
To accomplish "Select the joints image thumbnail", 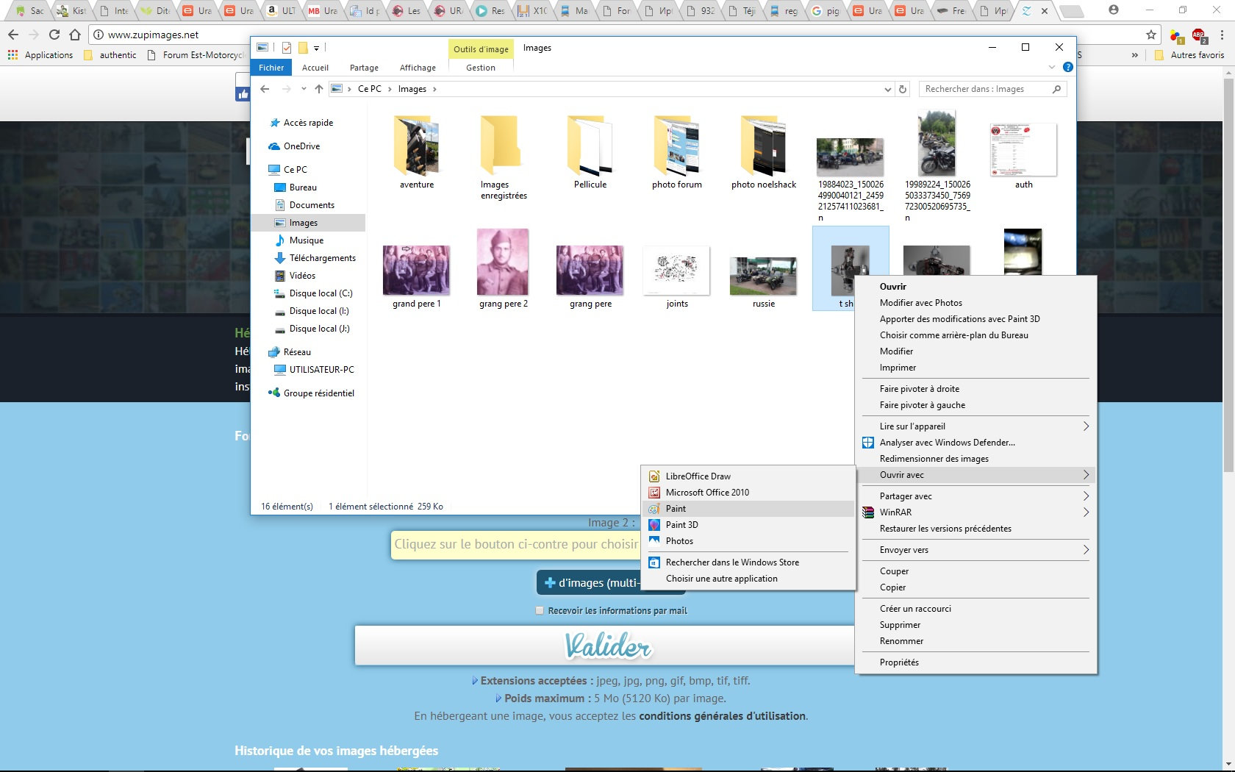I will pos(677,270).
